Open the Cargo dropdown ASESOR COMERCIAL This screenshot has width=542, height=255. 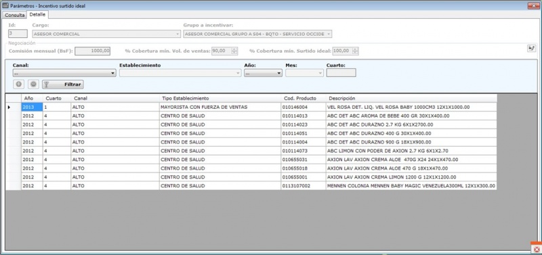(x=106, y=34)
